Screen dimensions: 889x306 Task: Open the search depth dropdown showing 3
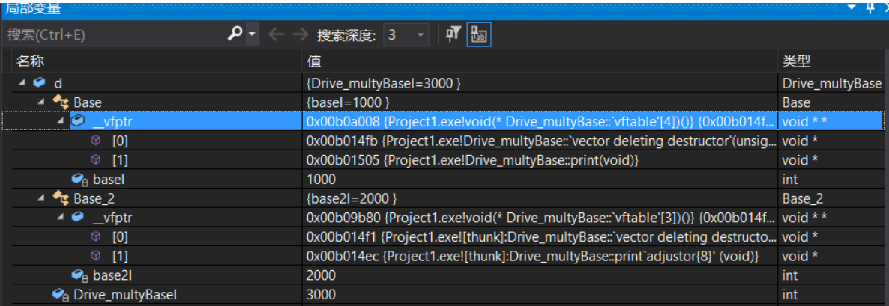coord(405,35)
